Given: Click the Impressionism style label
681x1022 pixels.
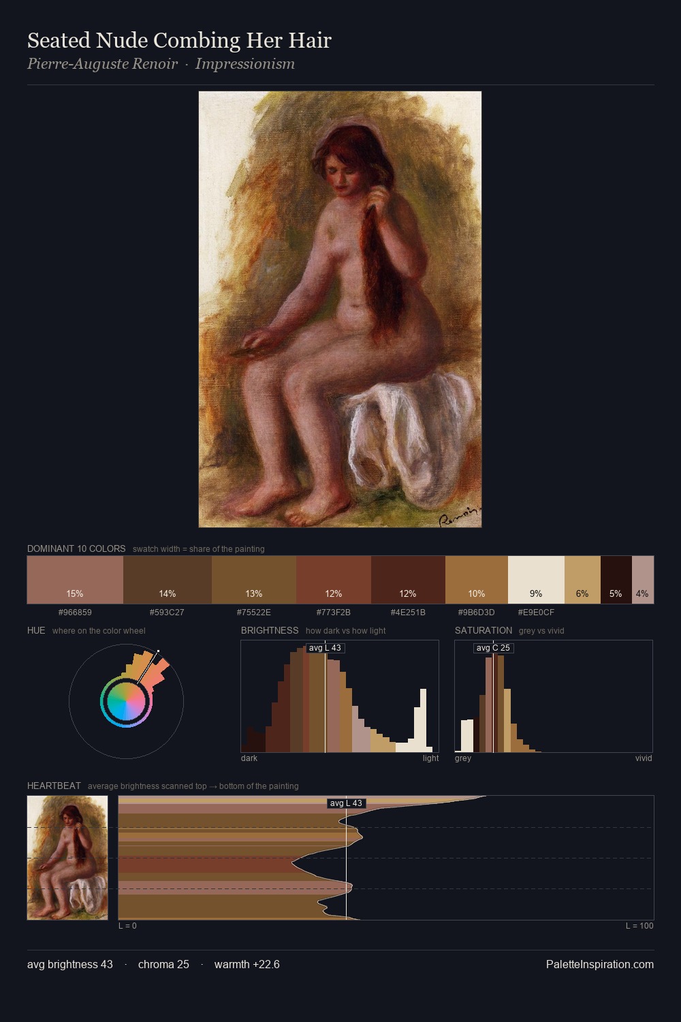Looking at the screenshot, I should [245, 64].
